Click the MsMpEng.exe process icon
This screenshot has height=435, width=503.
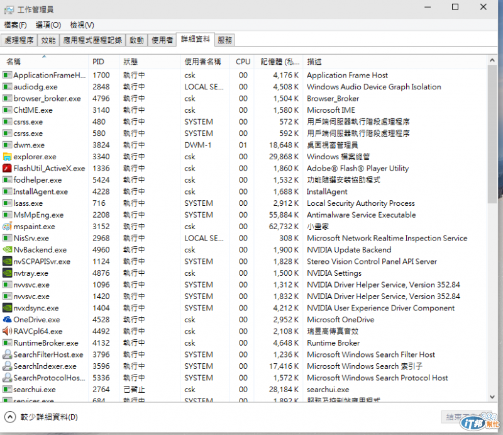click(x=7, y=215)
